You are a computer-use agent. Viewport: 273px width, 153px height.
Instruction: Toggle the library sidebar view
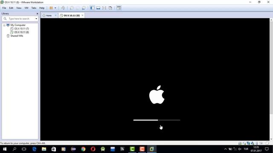click(x=92, y=8)
